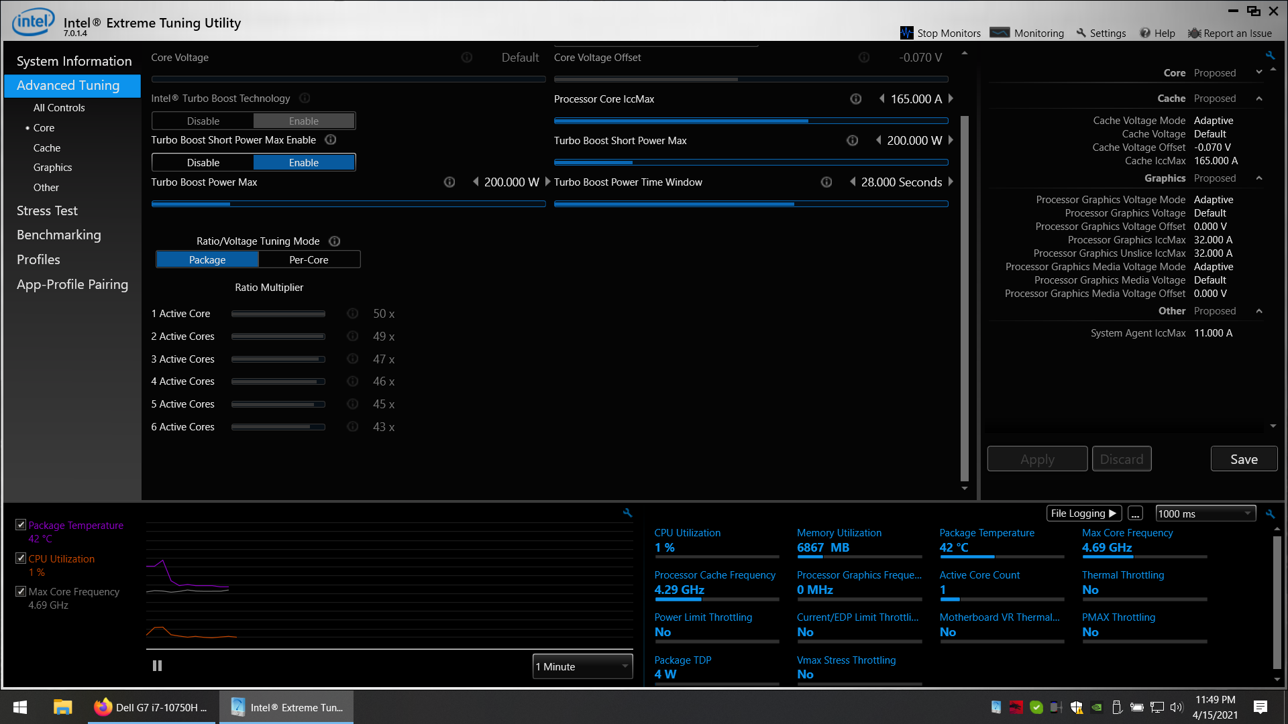Click the info icon for Processor Core IccMax
The width and height of the screenshot is (1288, 724).
coord(856,99)
